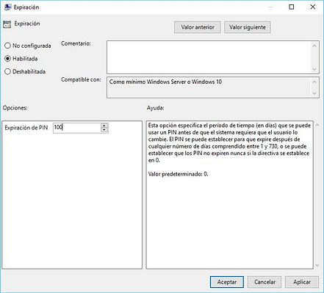Click the title bar window icon
Image resolution: width=324 pixels, height=293 pixels.
tap(7, 7)
